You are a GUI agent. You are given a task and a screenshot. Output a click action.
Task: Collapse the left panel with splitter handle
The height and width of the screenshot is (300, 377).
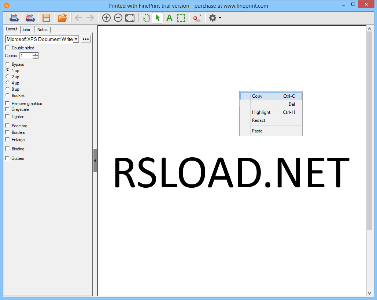point(95,161)
